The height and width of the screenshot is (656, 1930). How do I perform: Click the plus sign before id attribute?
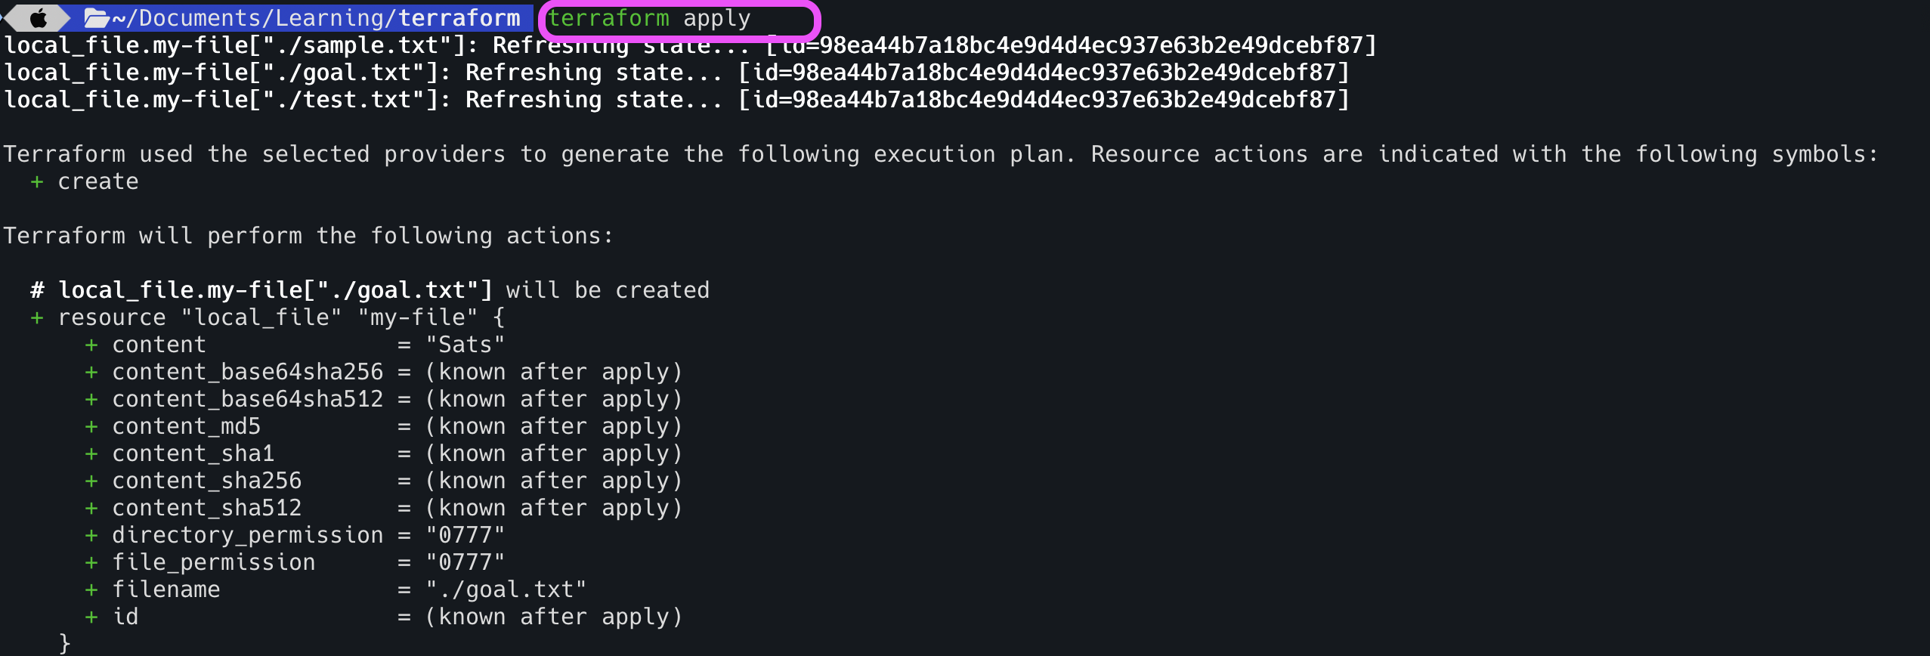91,617
